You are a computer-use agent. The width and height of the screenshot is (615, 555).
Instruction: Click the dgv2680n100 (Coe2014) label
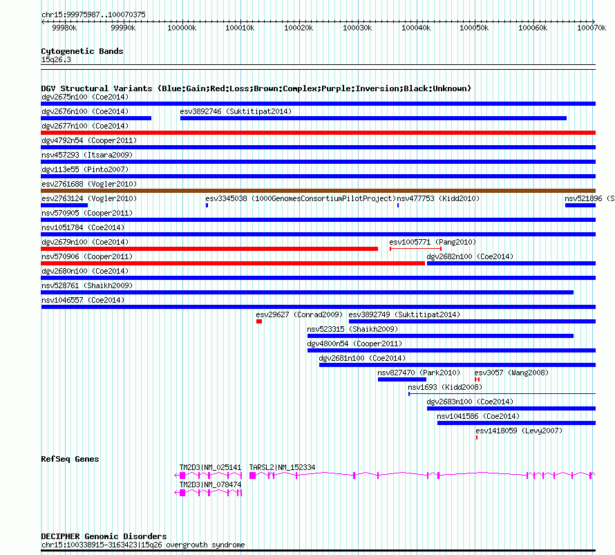click(85, 271)
